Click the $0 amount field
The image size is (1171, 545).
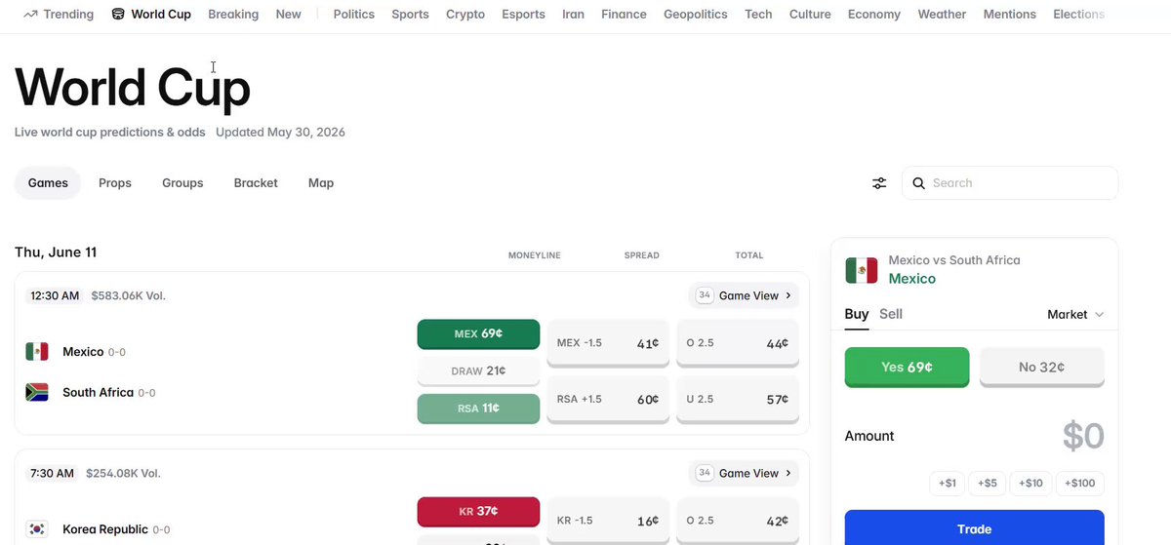1083,437
